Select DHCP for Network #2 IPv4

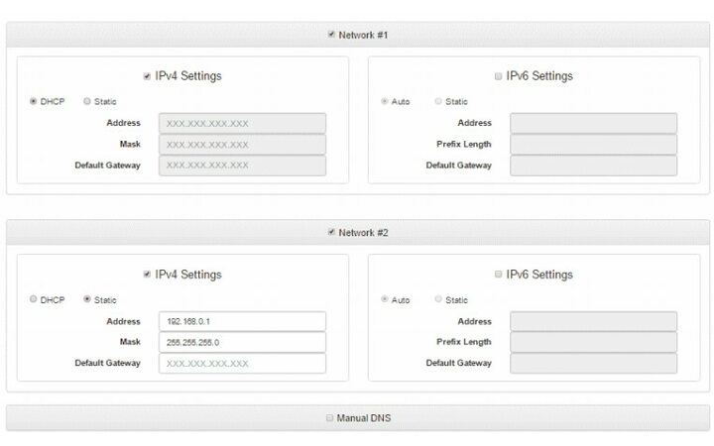coord(34,299)
